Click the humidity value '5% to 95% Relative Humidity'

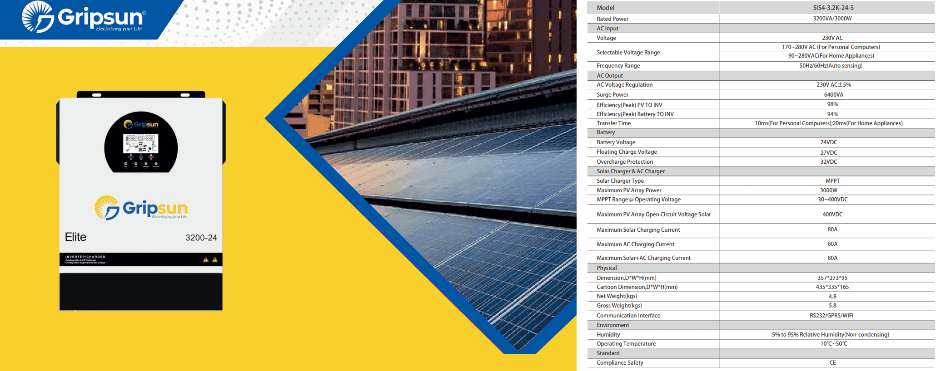click(x=831, y=335)
